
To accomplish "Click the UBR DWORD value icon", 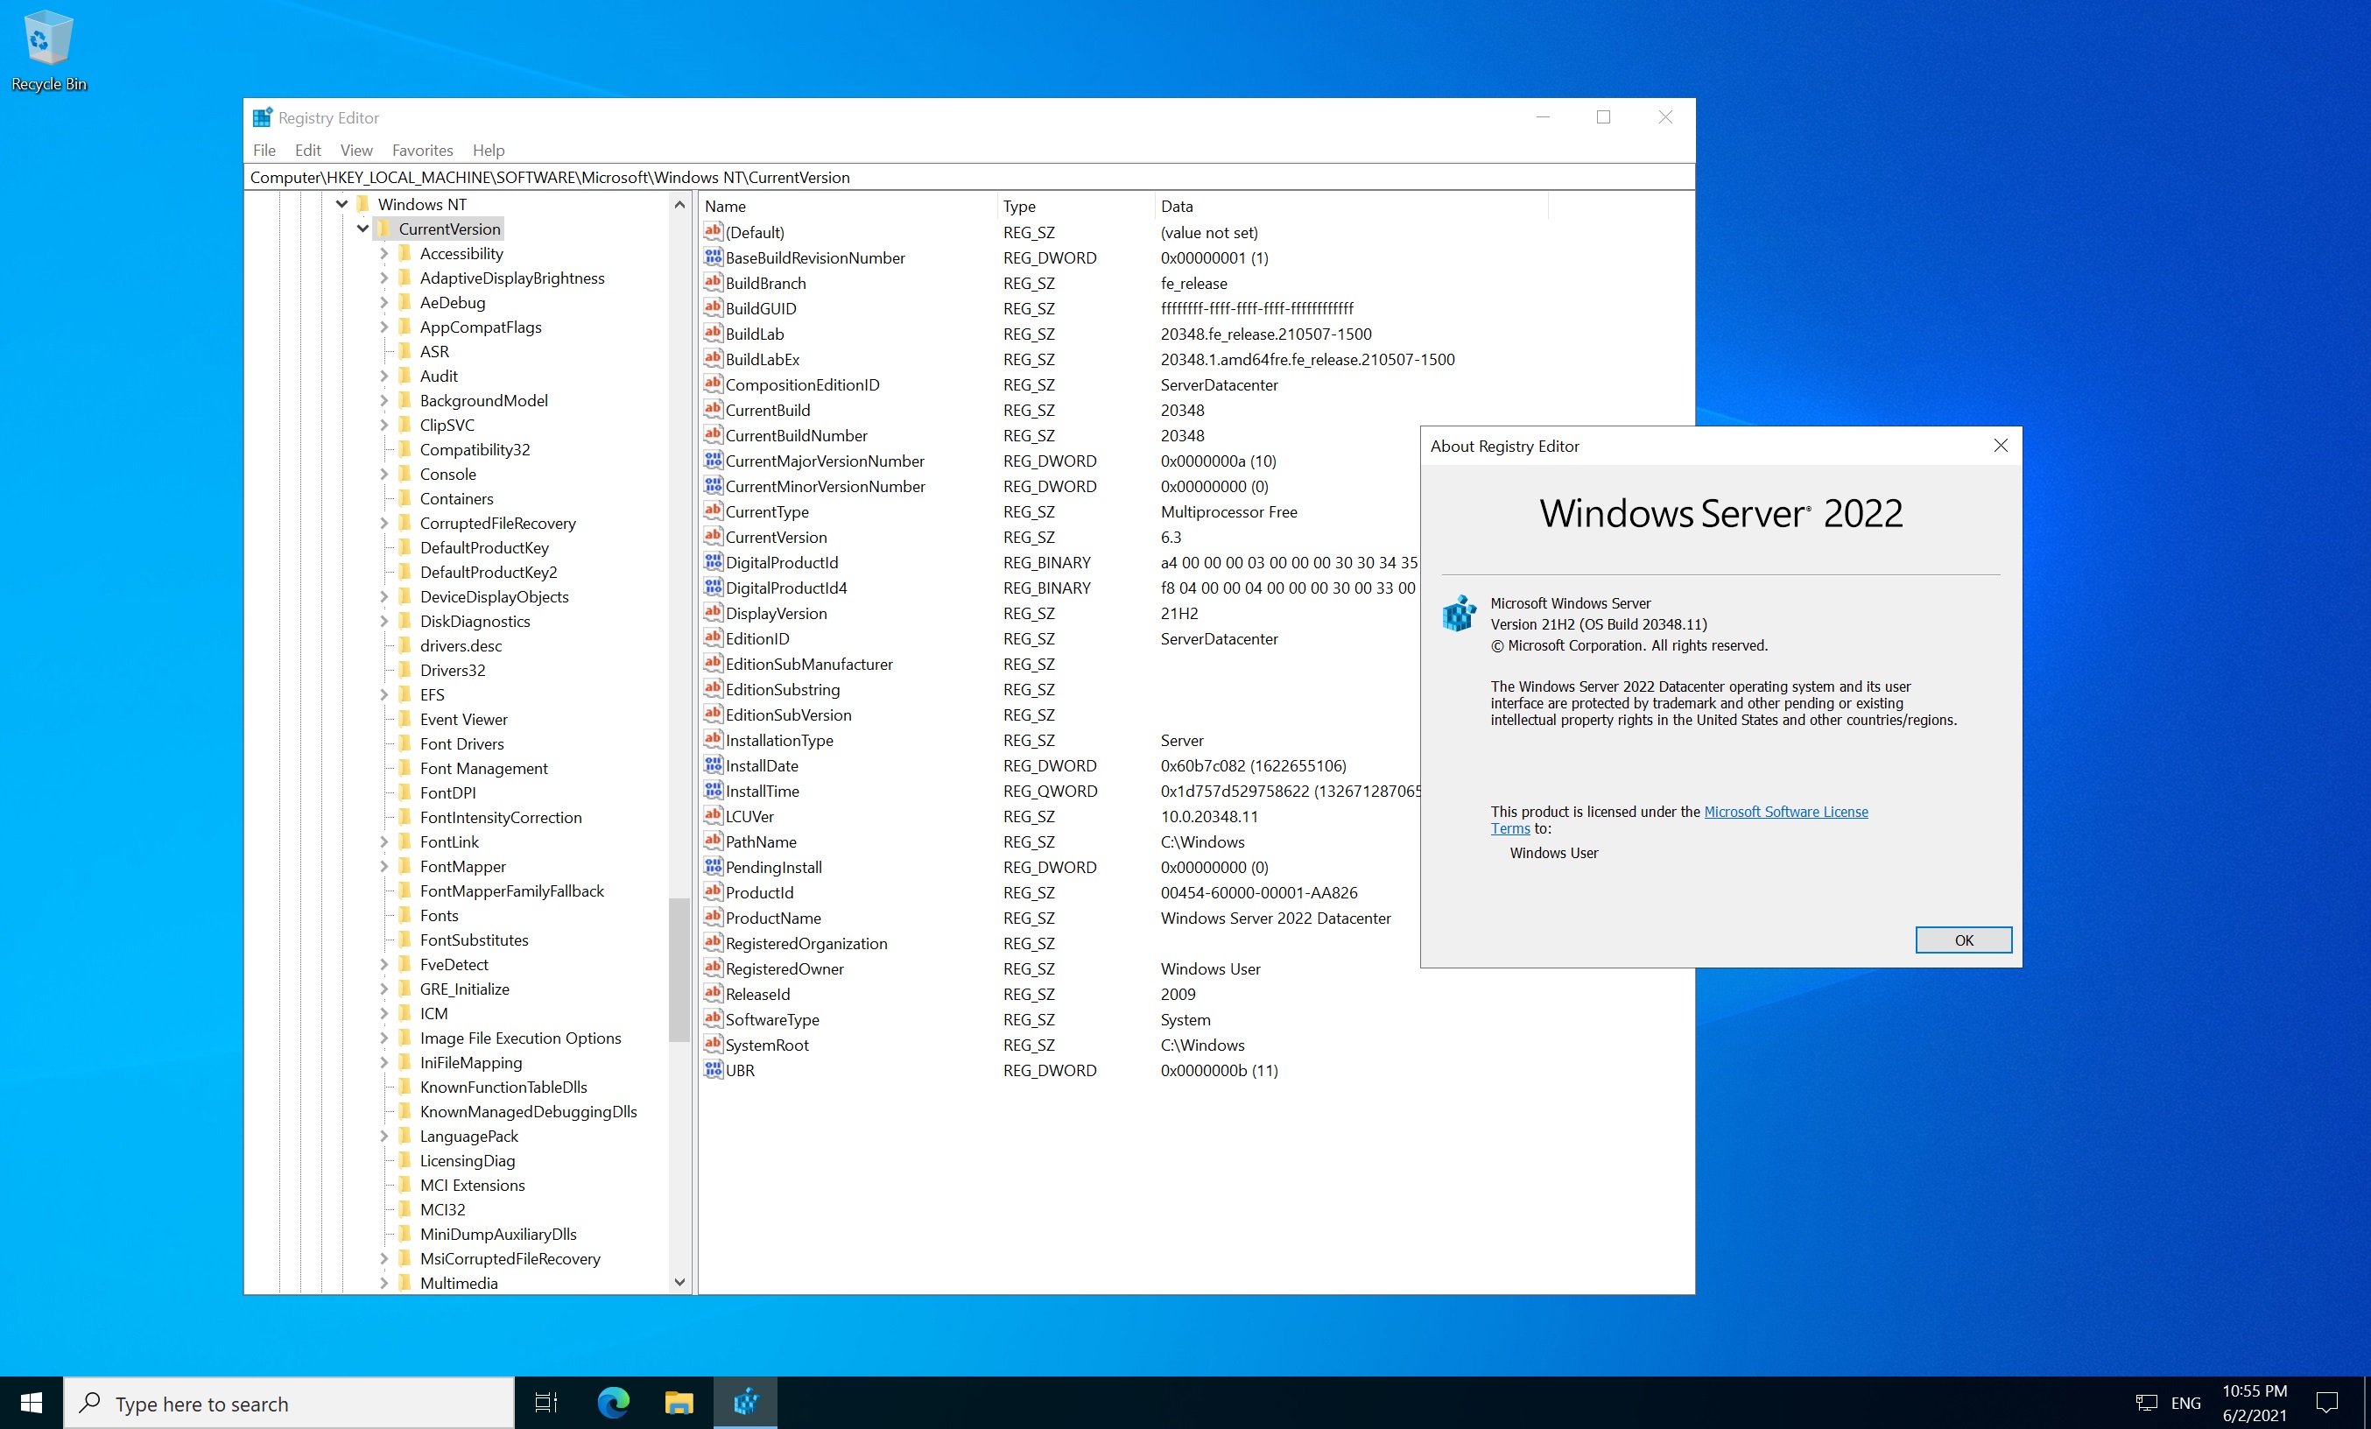I will coord(712,1069).
